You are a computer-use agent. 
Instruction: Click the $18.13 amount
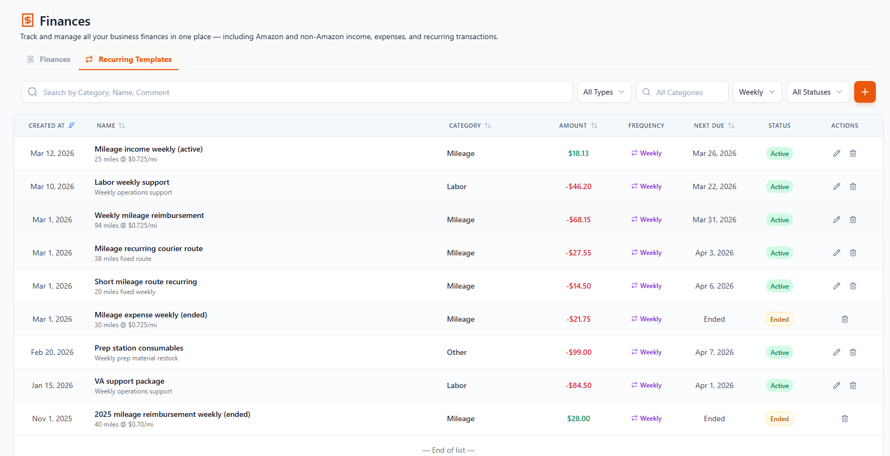[x=578, y=153]
